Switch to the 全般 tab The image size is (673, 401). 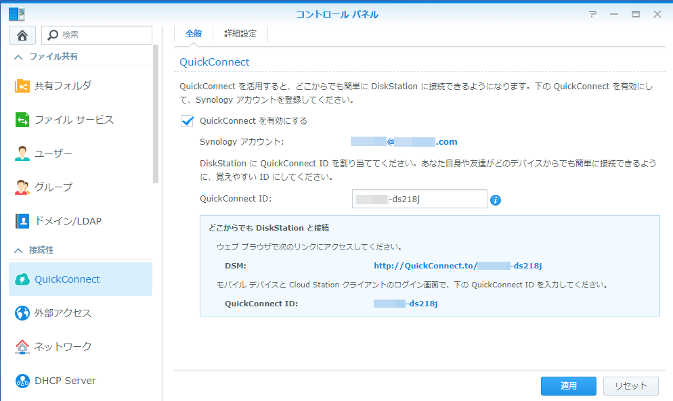(194, 33)
